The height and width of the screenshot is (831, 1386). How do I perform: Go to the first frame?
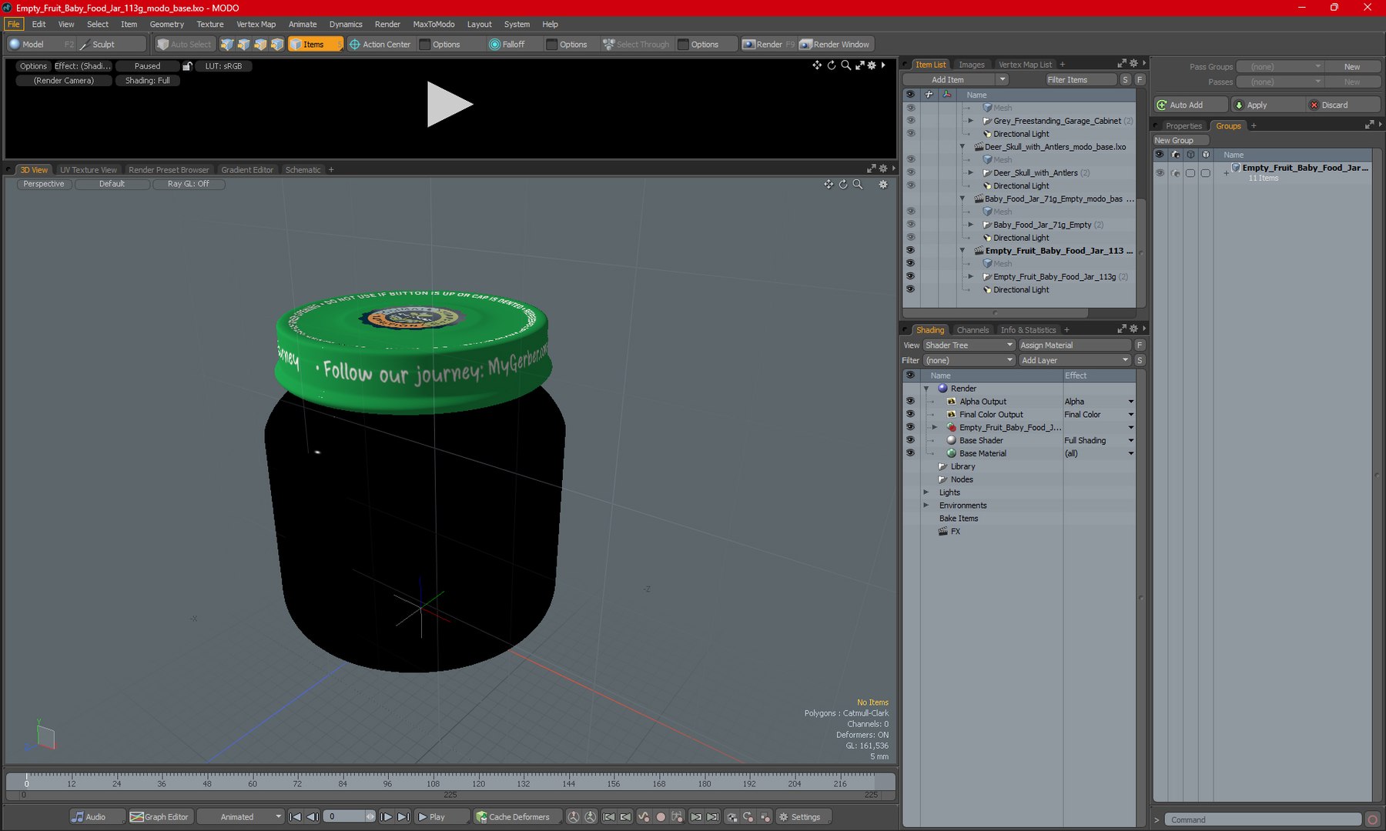click(295, 817)
